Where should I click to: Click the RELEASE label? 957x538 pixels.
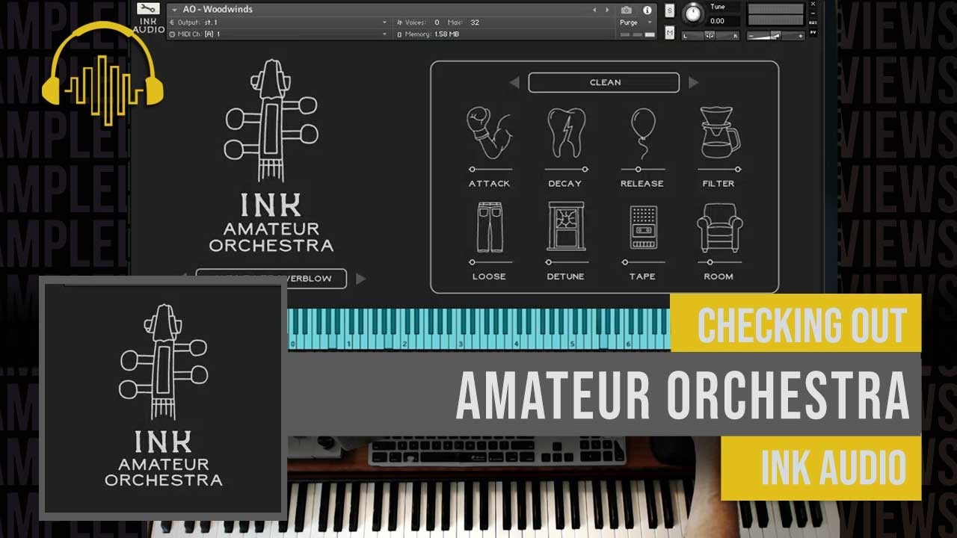(x=642, y=184)
